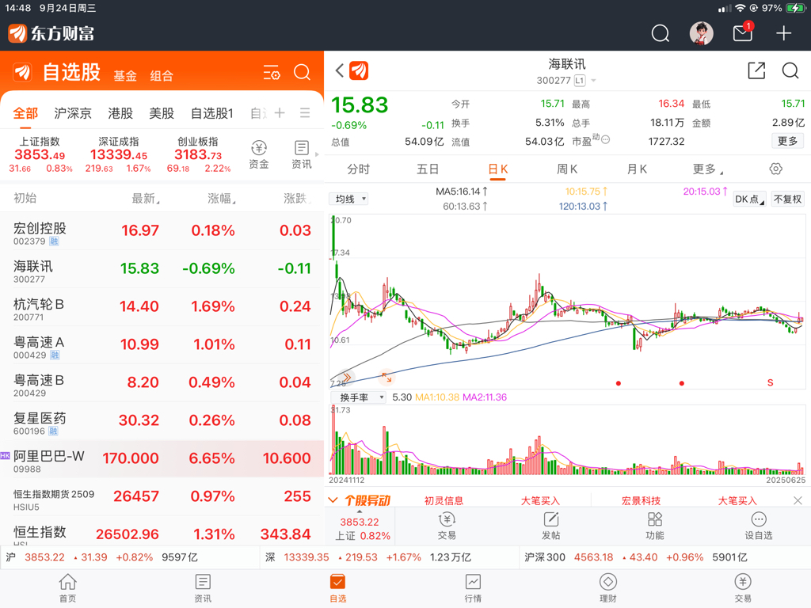Open 基金 section in header
Image resolution: width=811 pixels, height=608 pixels.
(x=125, y=76)
